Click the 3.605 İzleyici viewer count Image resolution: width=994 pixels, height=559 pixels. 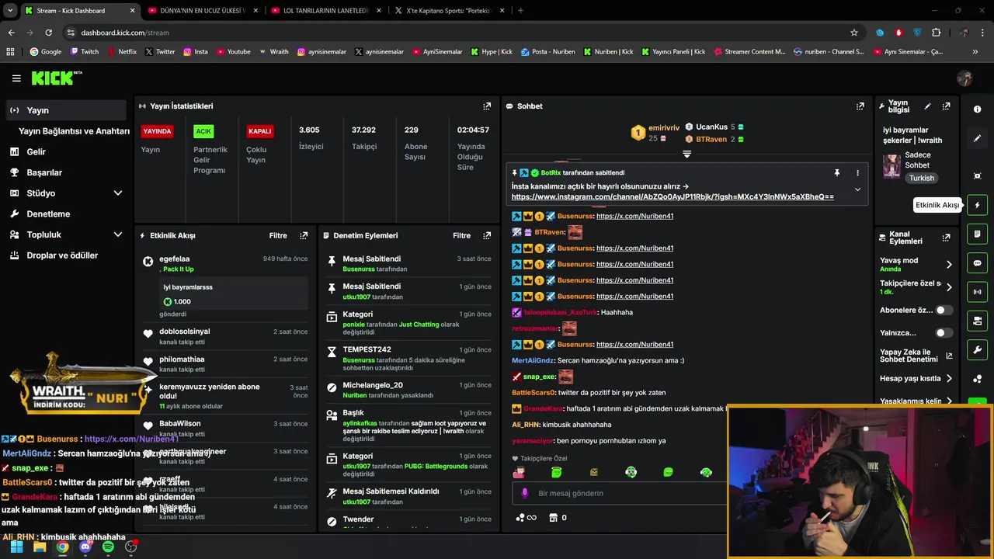click(311, 138)
